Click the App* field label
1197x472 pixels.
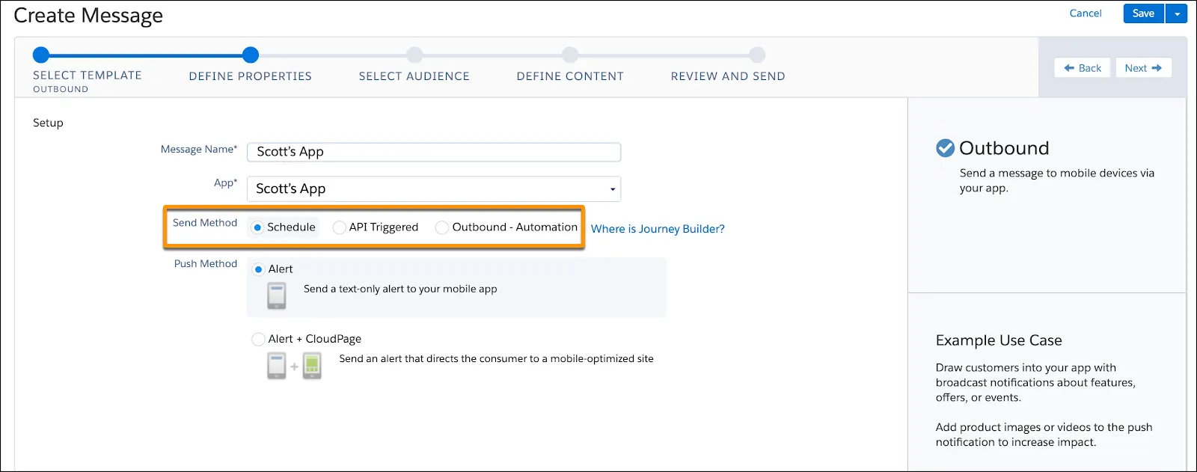click(225, 183)
